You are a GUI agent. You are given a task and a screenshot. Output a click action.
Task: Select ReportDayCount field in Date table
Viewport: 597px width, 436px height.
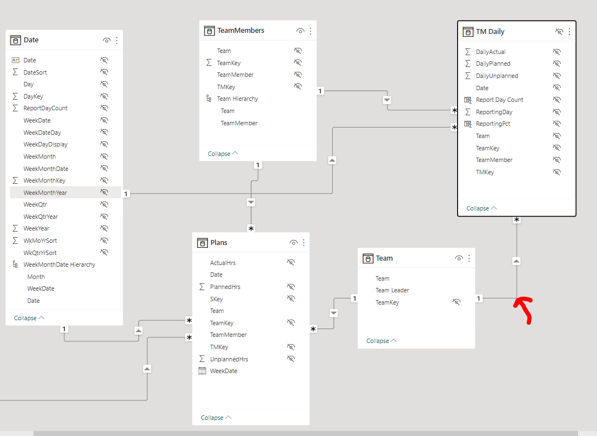point(45,109)
